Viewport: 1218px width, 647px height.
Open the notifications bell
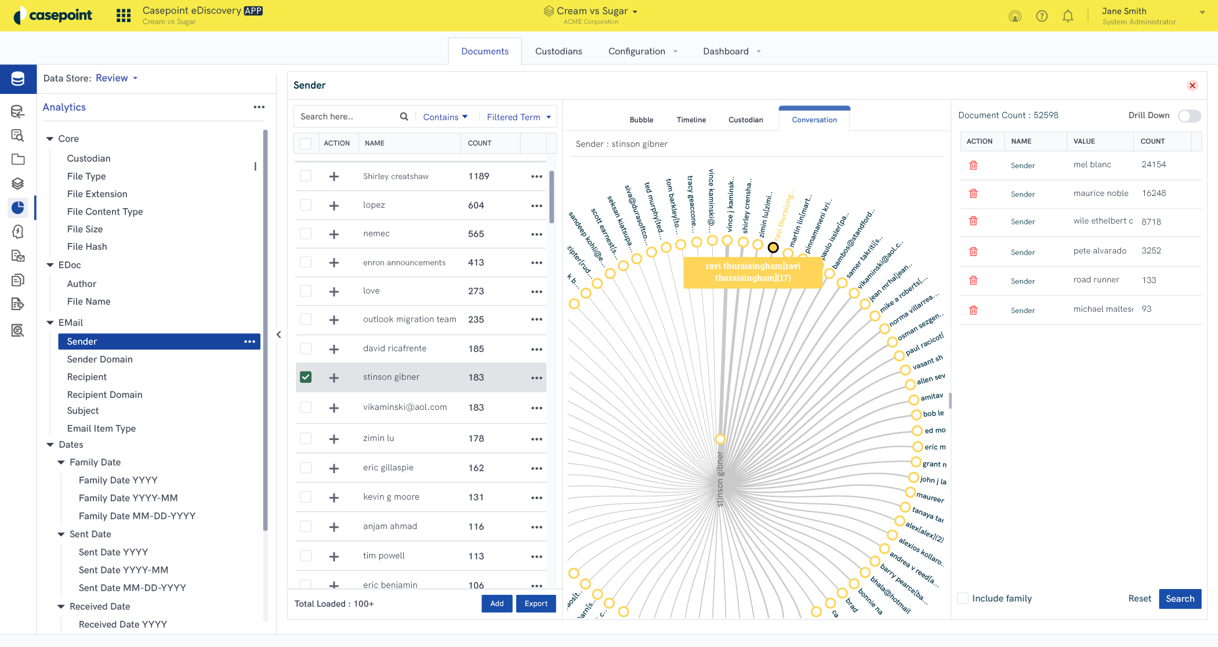[x=1068, y=16]
